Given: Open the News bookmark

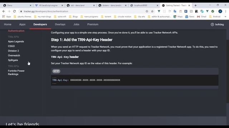Looking at the screenshot, I should [190, 17].
